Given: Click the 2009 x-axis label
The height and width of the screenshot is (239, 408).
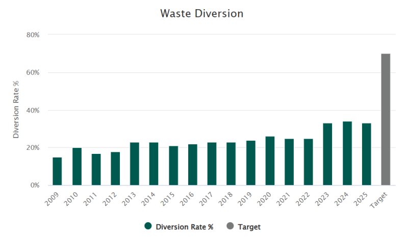Looking at the screenshot, I should pos(52,199).
